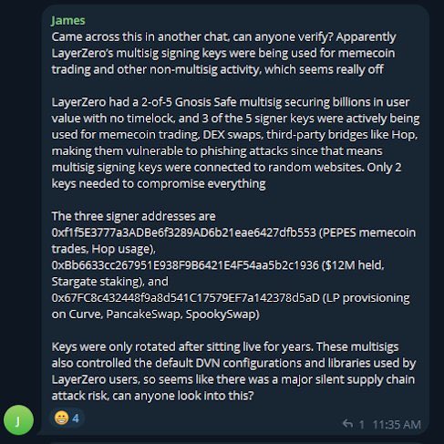This screenshot has height=444, width=444.
Task: Click the "LayerZero had a 2-of-5 Gnosis Safe" paragraph
Action: (235, 143)
